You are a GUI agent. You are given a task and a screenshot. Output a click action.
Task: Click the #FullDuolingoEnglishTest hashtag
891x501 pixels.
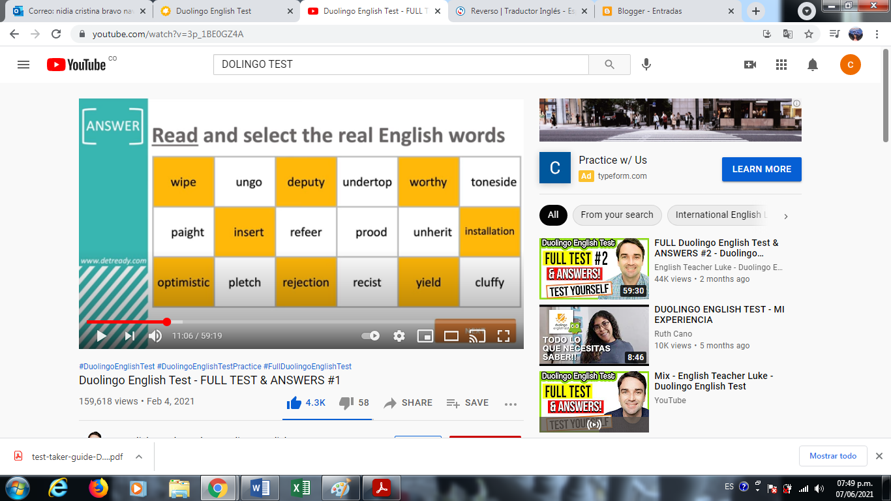pyautogui.click(x=307, y=367)
